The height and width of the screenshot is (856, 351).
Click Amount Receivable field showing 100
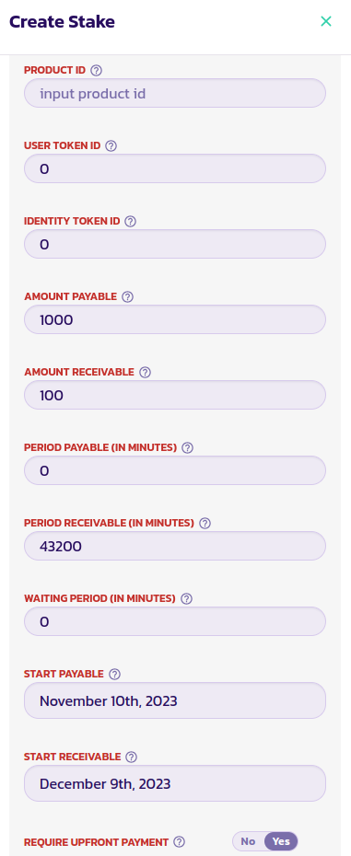(x=175, y=395)
